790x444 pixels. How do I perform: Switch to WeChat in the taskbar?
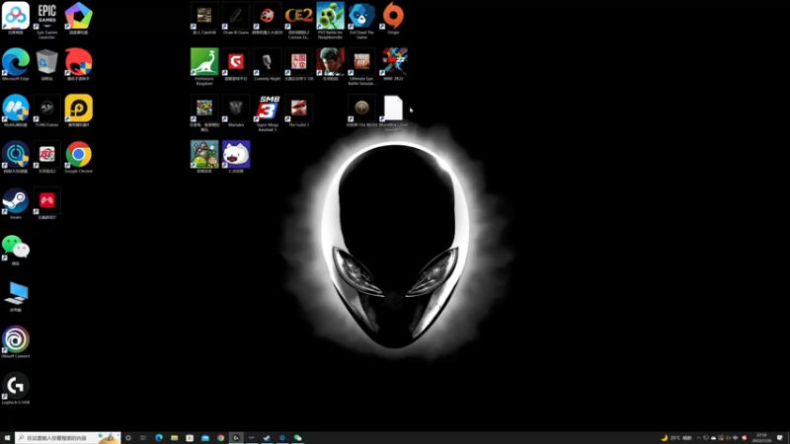click(298, 438)
